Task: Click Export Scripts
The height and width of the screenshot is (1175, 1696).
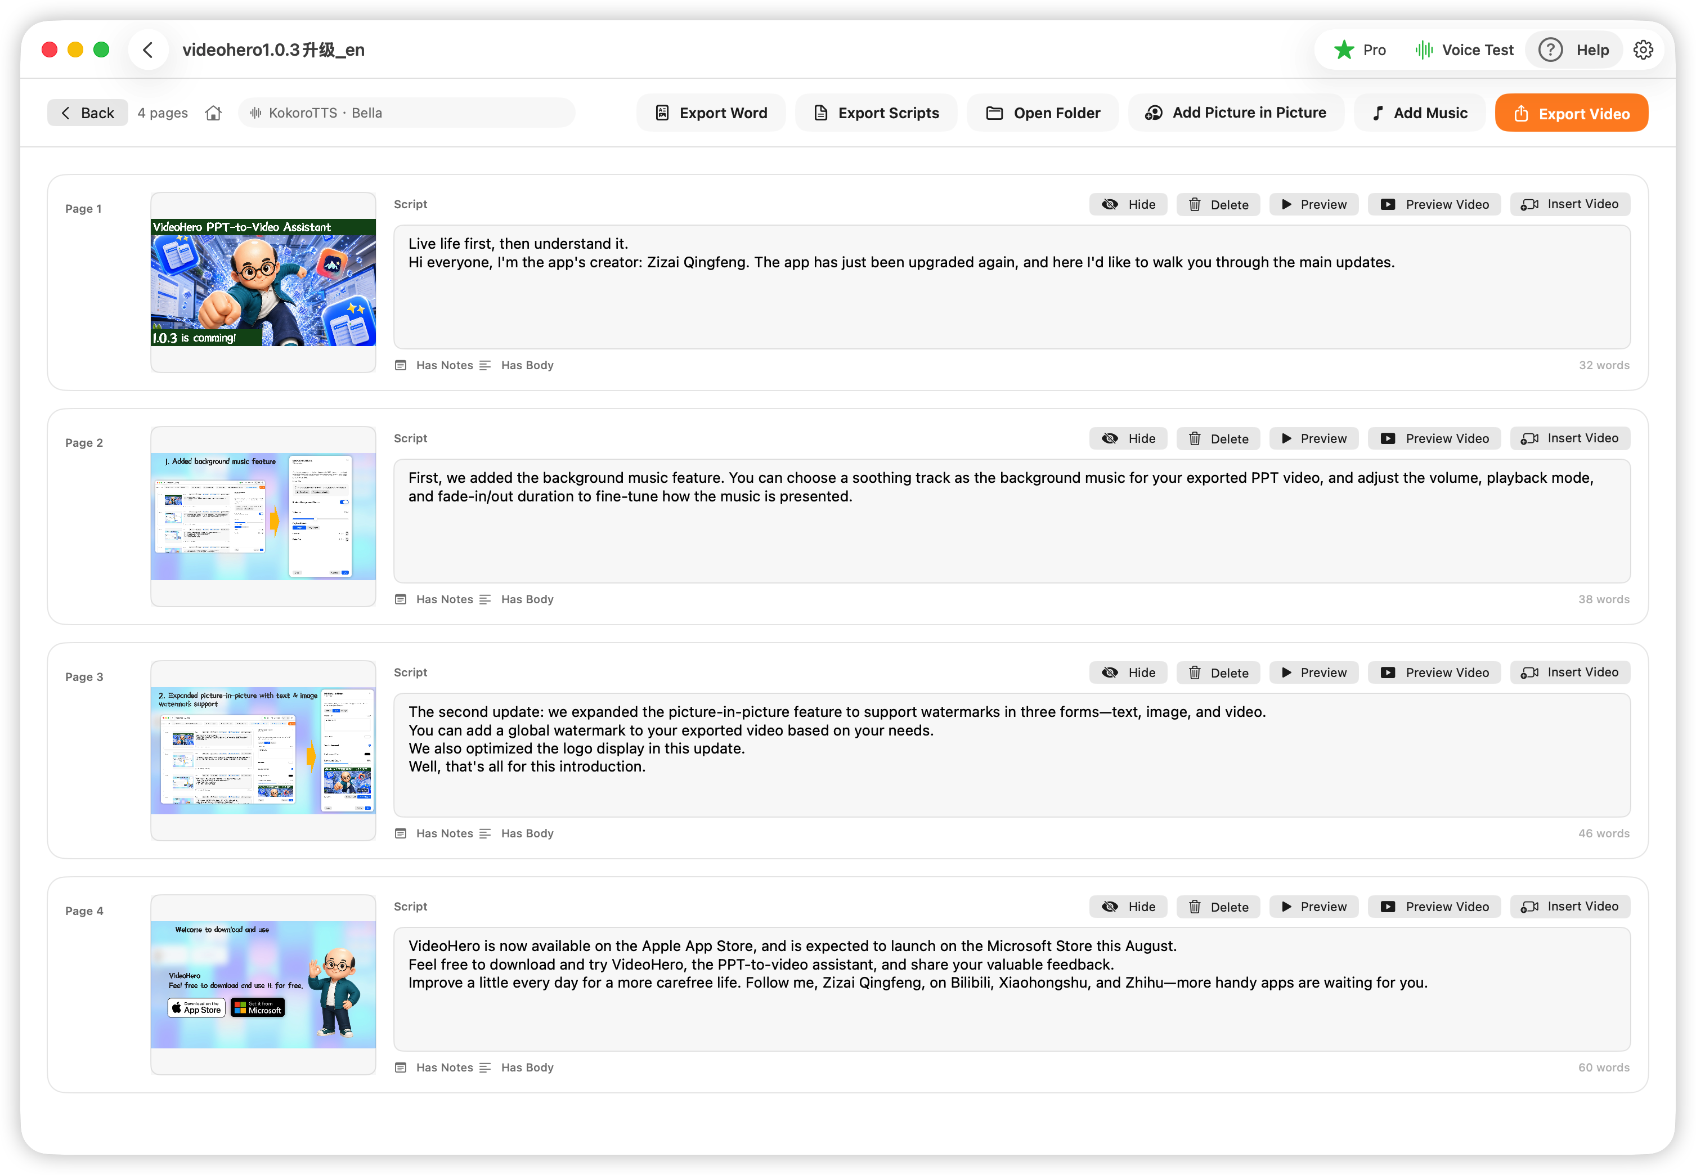Action: click(x=876, y=113)
